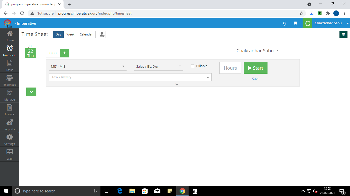Screen dimensions: 350x196
Task: Switch to the Week view tab
Action: [70, 34]
